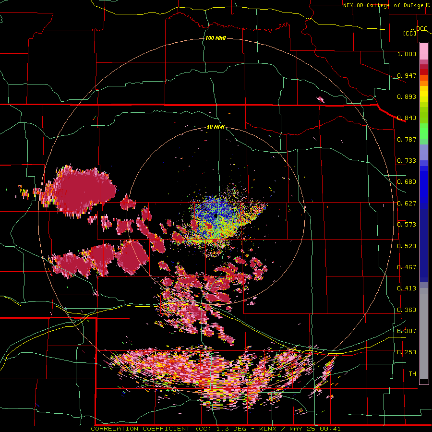Click the 50 NMI range ring label
Viewport: 432px width, 432px height.
[x=216, y=127]
